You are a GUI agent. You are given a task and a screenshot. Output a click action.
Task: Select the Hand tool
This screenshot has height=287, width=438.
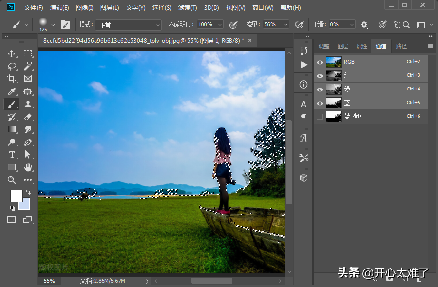[x=28, y=167]
